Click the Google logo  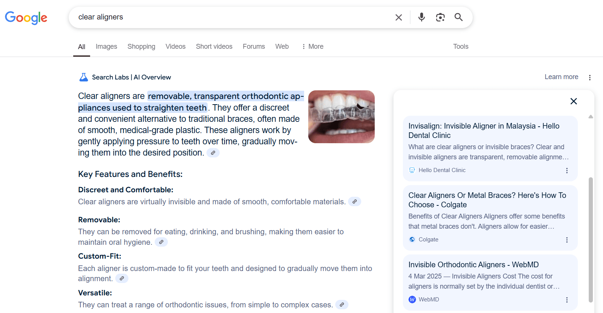point(26,18)
